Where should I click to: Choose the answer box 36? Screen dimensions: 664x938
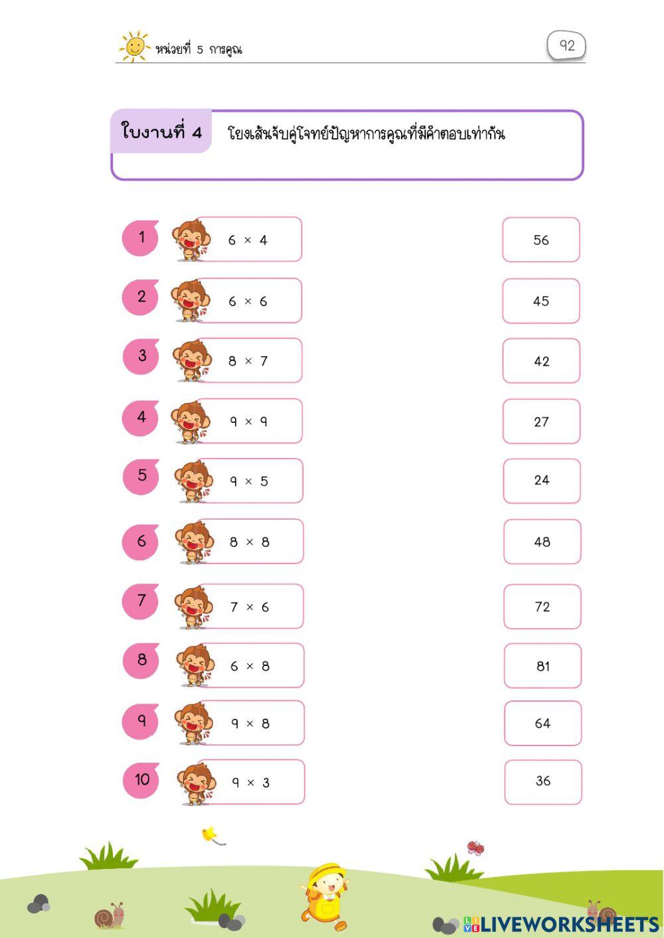tap(543, 781)
